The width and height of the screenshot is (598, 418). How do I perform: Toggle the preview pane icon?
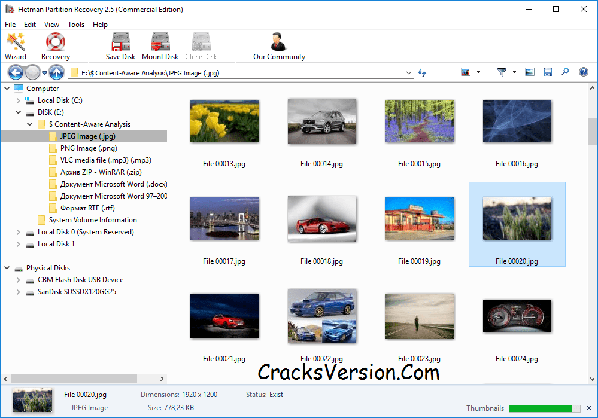click(x=530, y=72)
